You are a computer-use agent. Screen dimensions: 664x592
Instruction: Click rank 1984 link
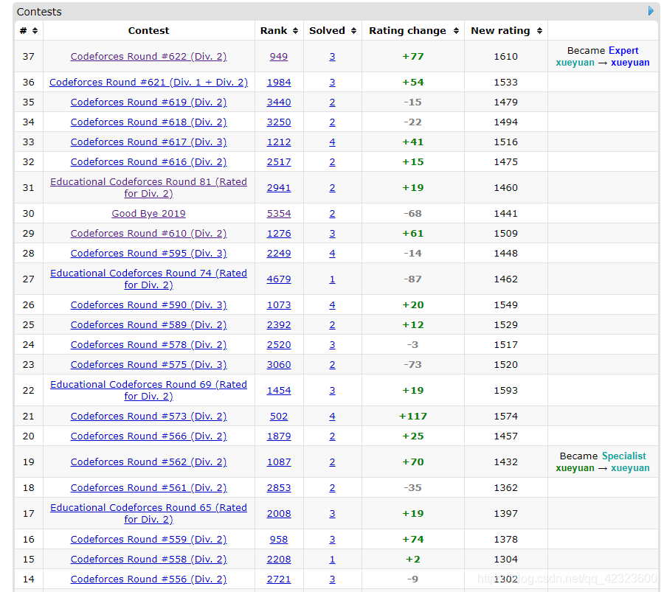[279, 82]
